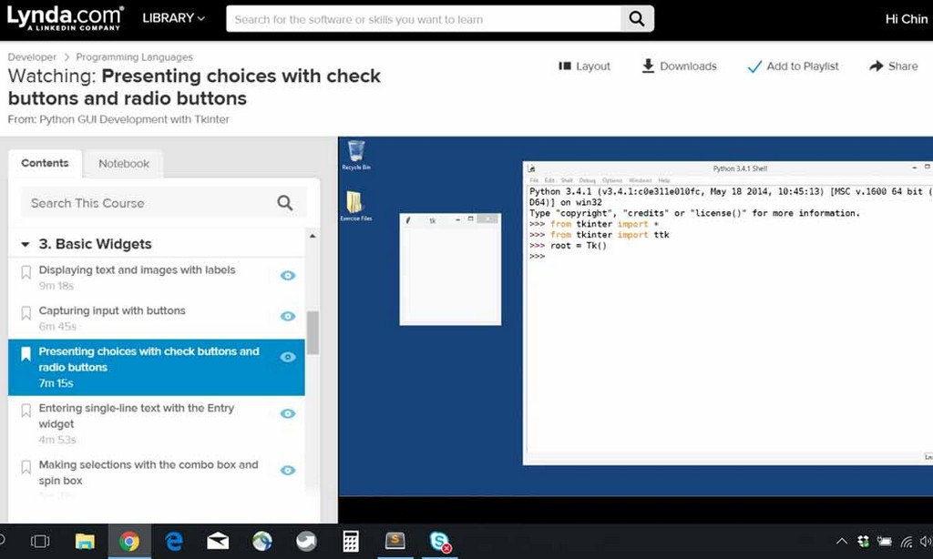Play Entering single-line text with the Entry widget
Screen dimensions: 933x559
pos(137,416)
